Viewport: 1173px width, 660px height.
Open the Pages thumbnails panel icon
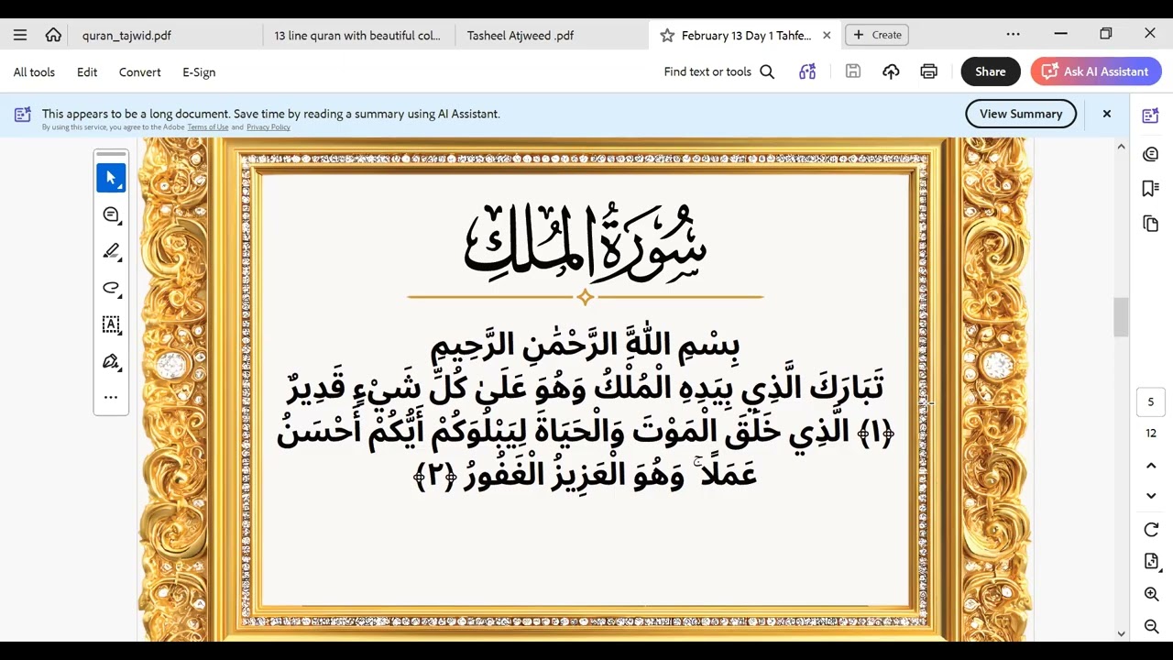coord(1151,224)
